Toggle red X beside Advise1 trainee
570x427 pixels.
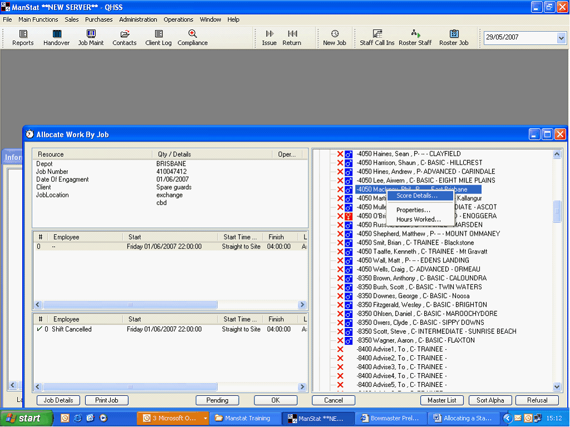(x=340, y=349)
